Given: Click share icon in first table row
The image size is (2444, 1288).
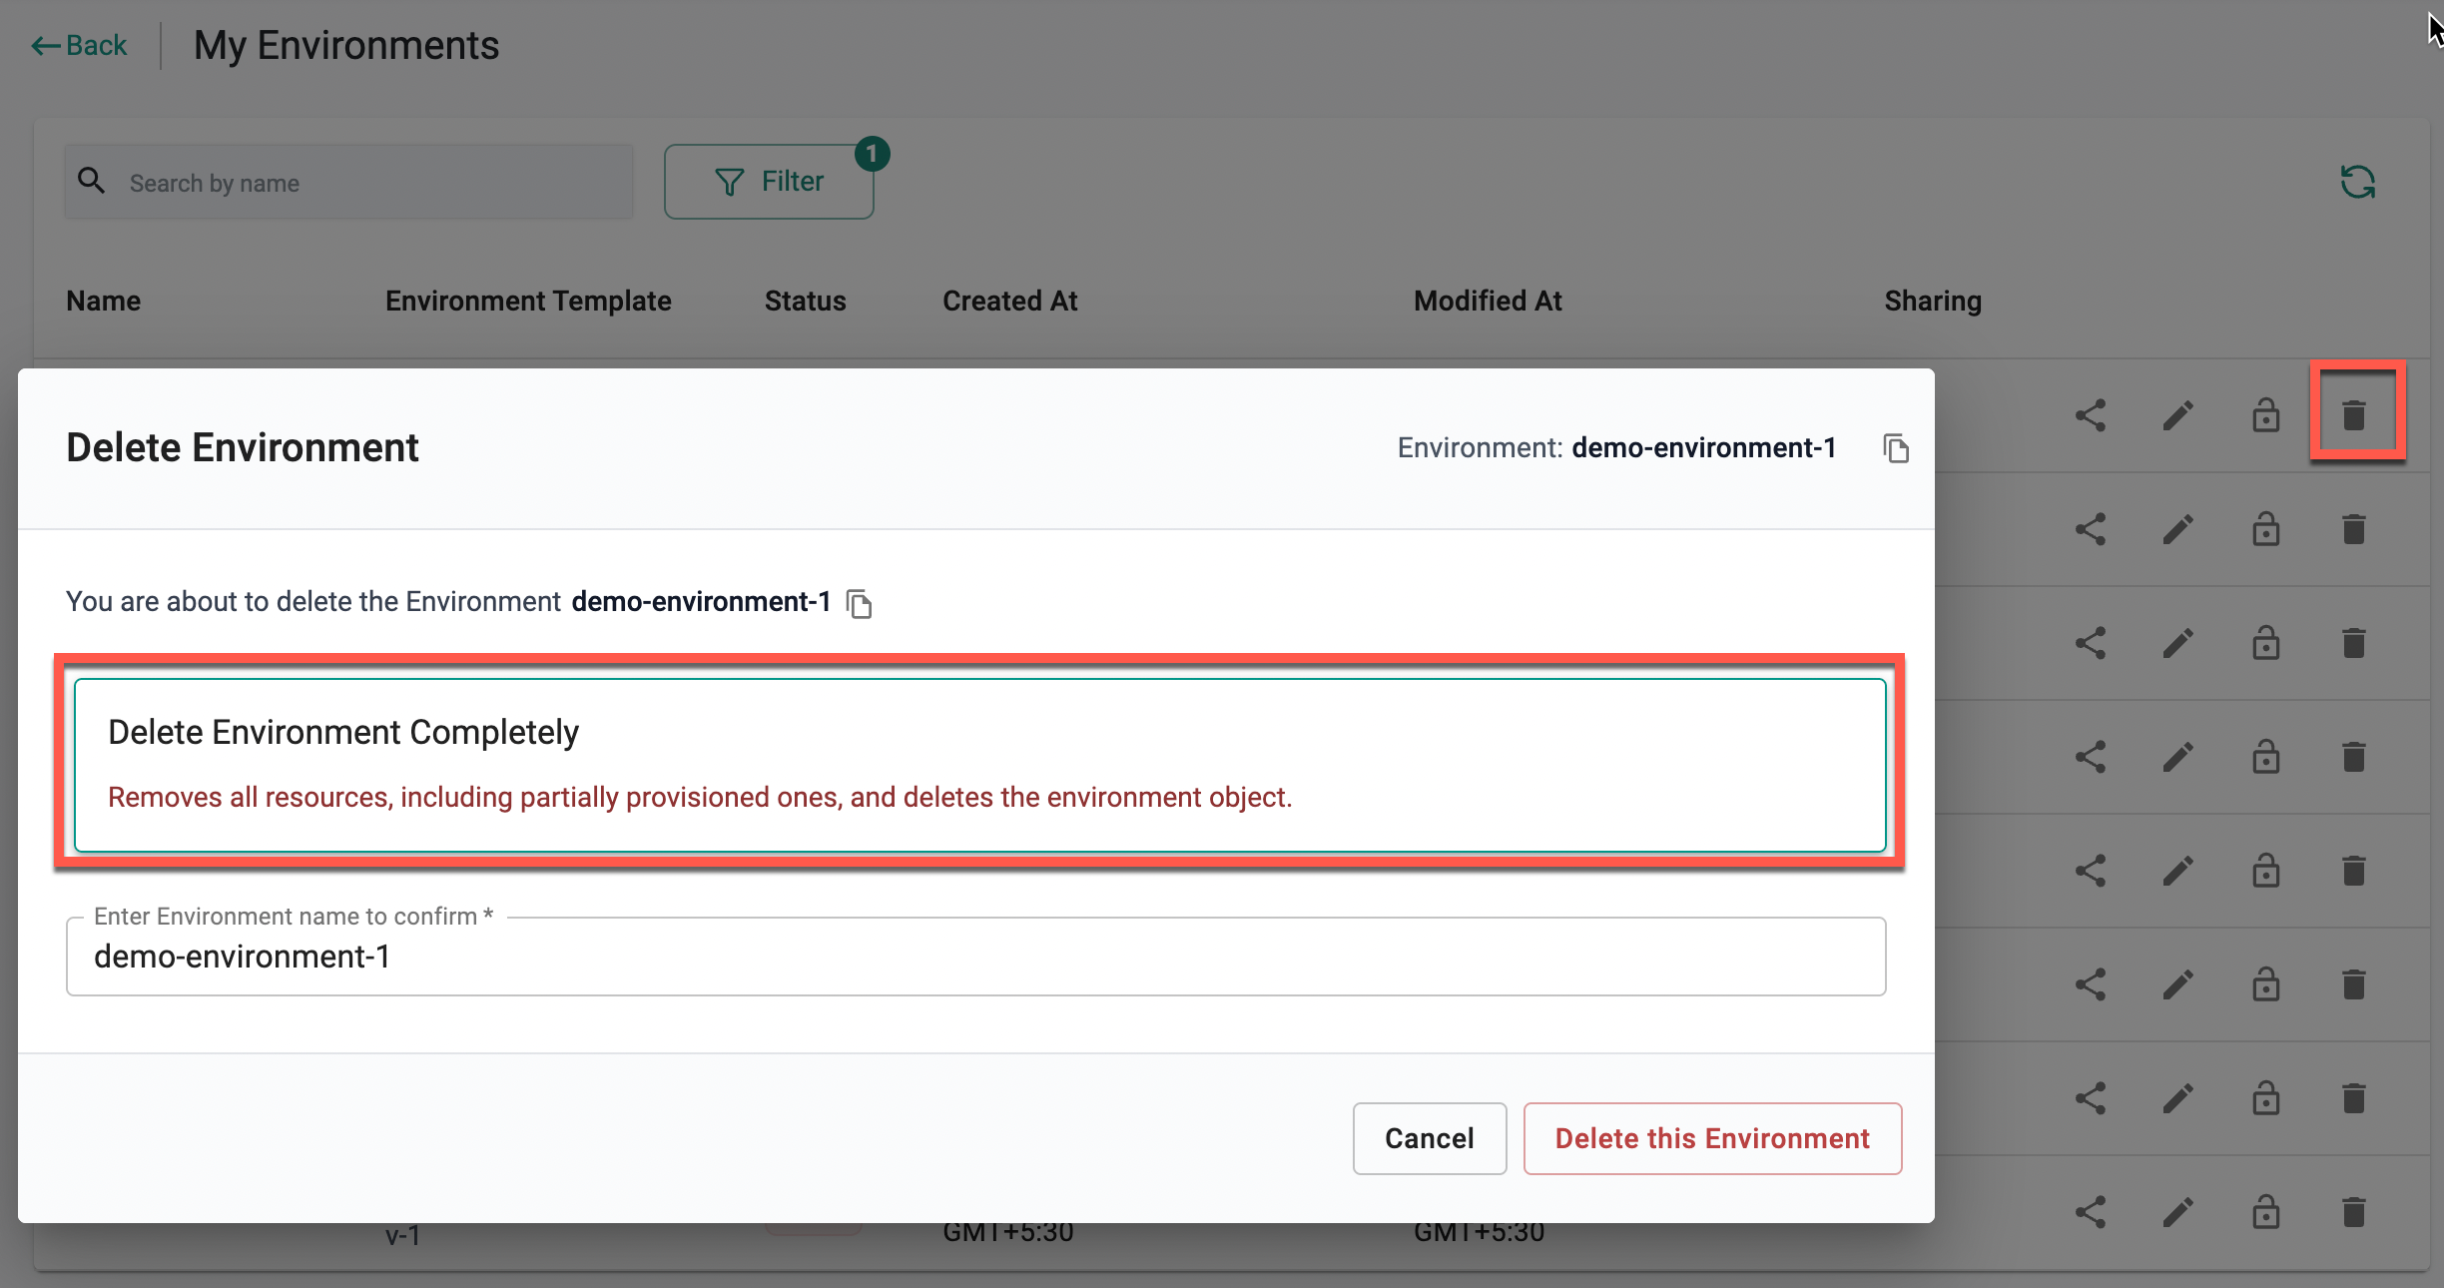Looking at the screenshot, I should 2091,415.
